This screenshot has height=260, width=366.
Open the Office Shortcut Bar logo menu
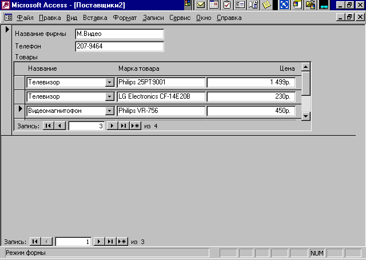[x=188, y=3]
